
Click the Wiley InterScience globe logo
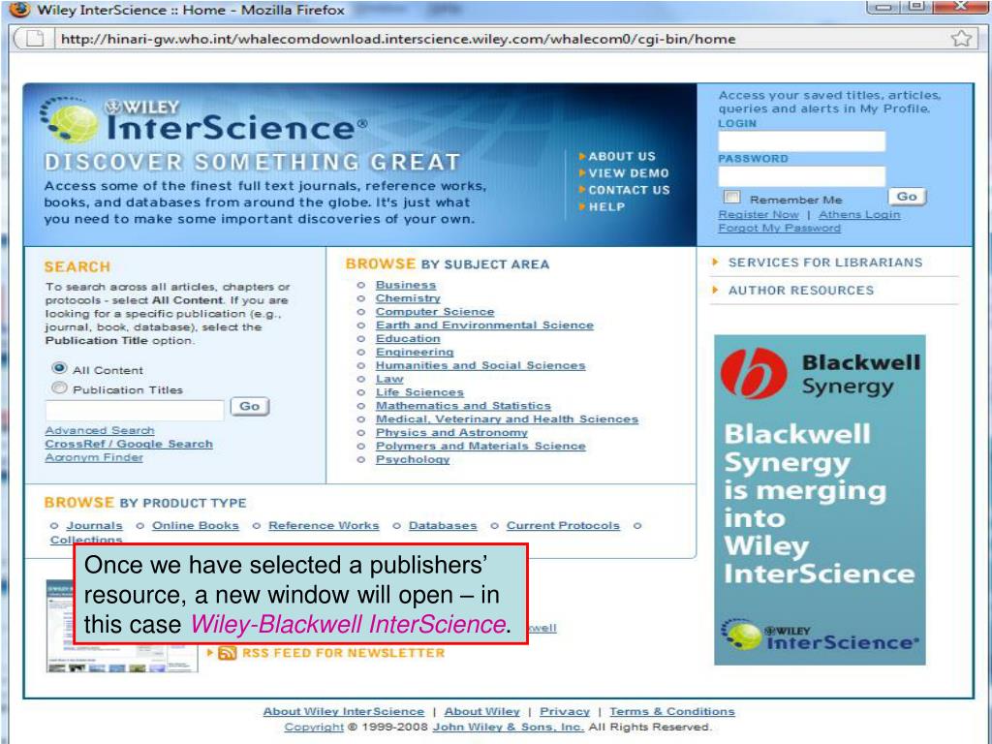(69, 121)
